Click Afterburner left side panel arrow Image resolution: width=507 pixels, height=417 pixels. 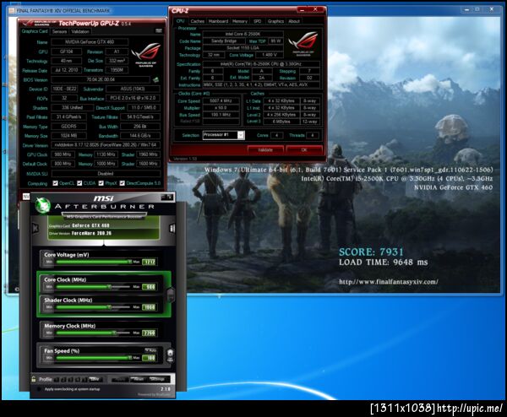click(x=35, y=229)
